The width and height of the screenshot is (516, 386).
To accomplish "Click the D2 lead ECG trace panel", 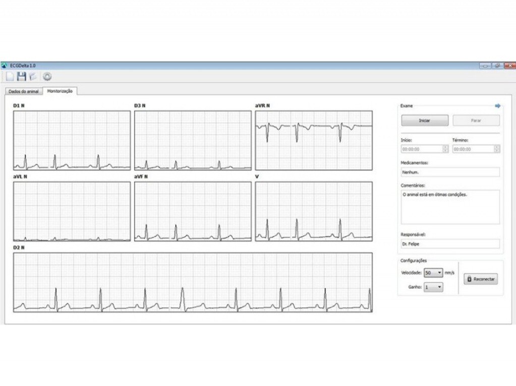I will pos(193,283).
